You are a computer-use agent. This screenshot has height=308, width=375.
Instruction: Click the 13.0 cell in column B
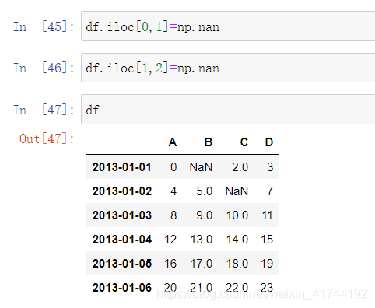coord(202,240)
